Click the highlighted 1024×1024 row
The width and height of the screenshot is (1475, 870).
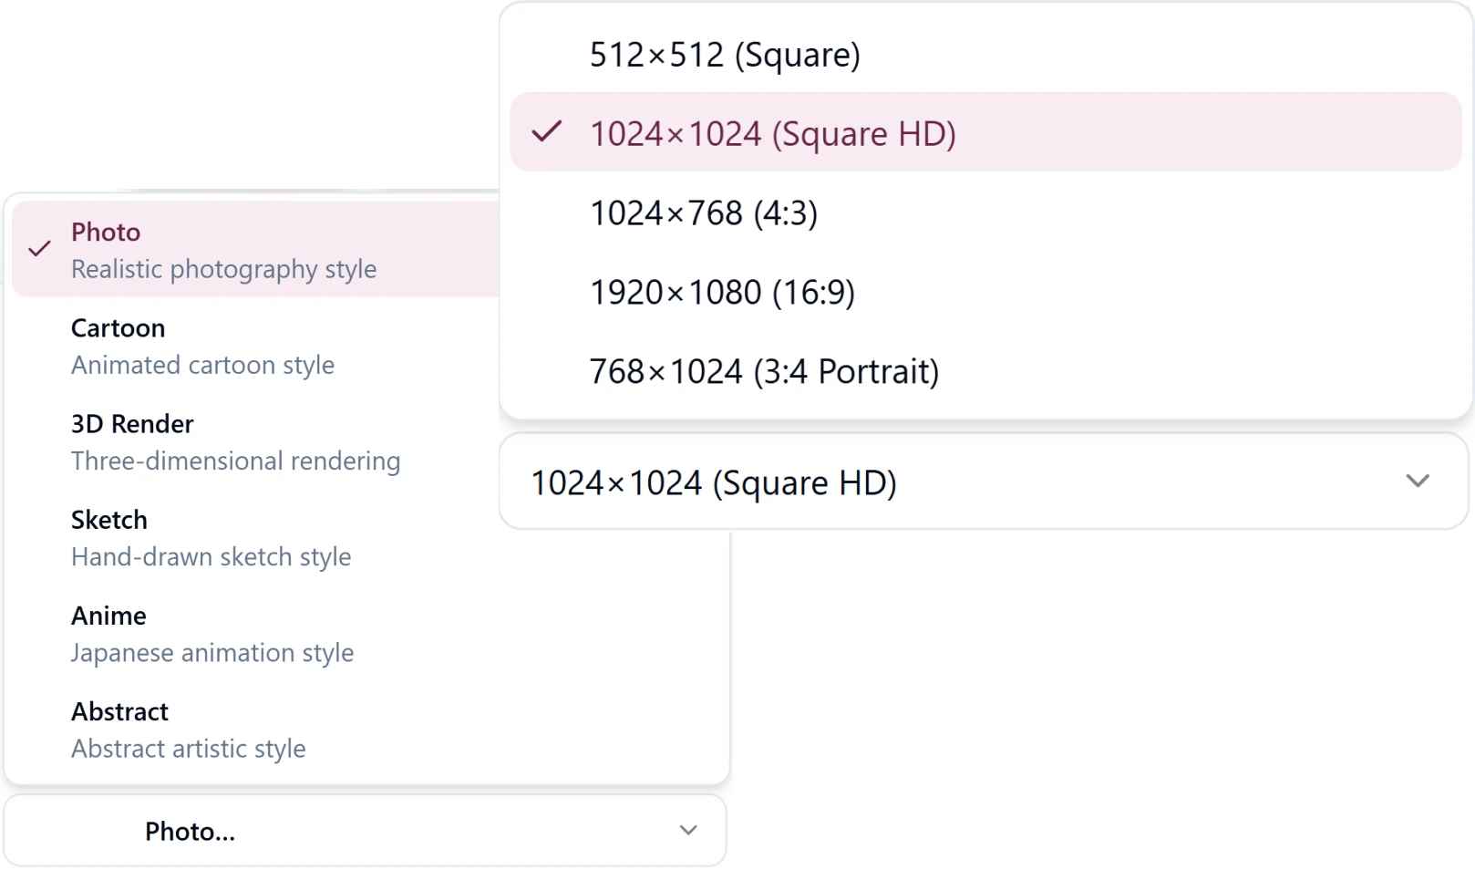pos(985,132)
